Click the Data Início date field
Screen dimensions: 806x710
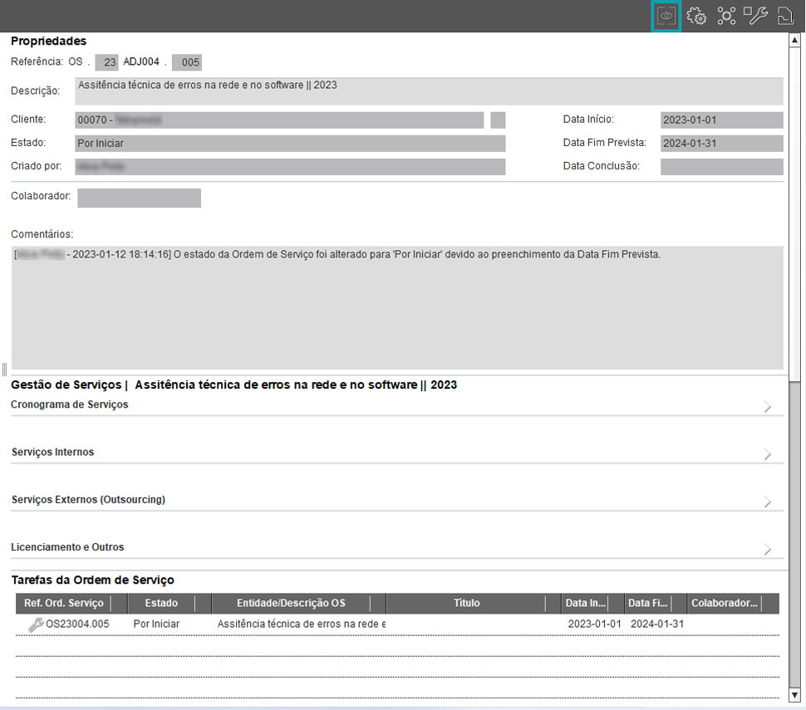721,120
